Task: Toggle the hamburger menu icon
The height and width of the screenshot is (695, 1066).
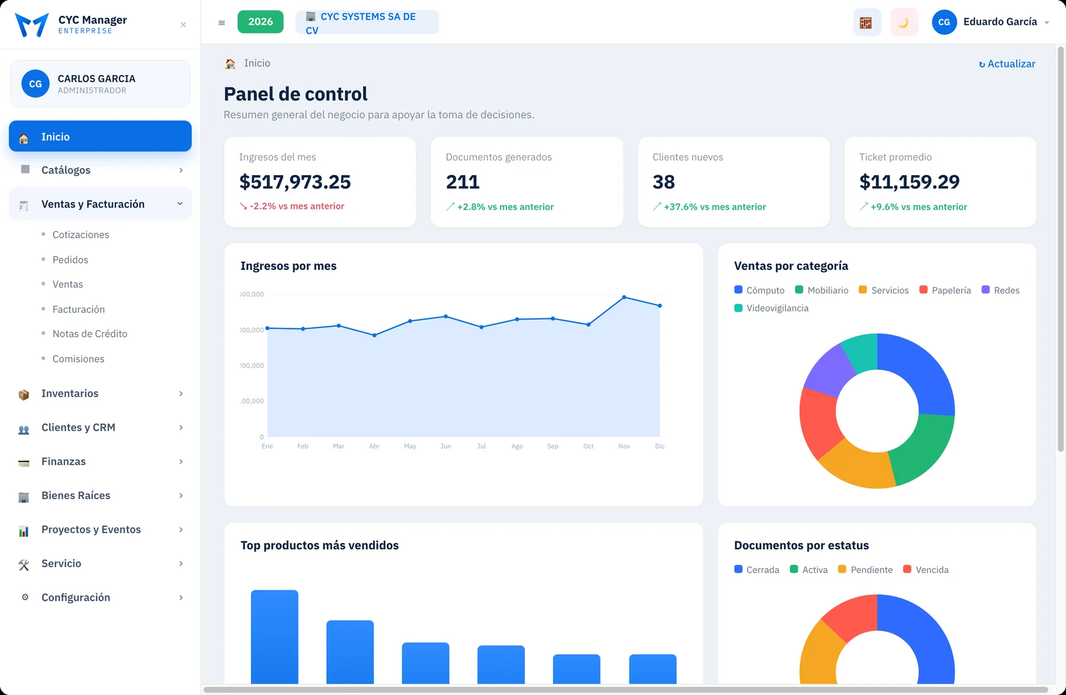Action: click(x=222, y=23)
